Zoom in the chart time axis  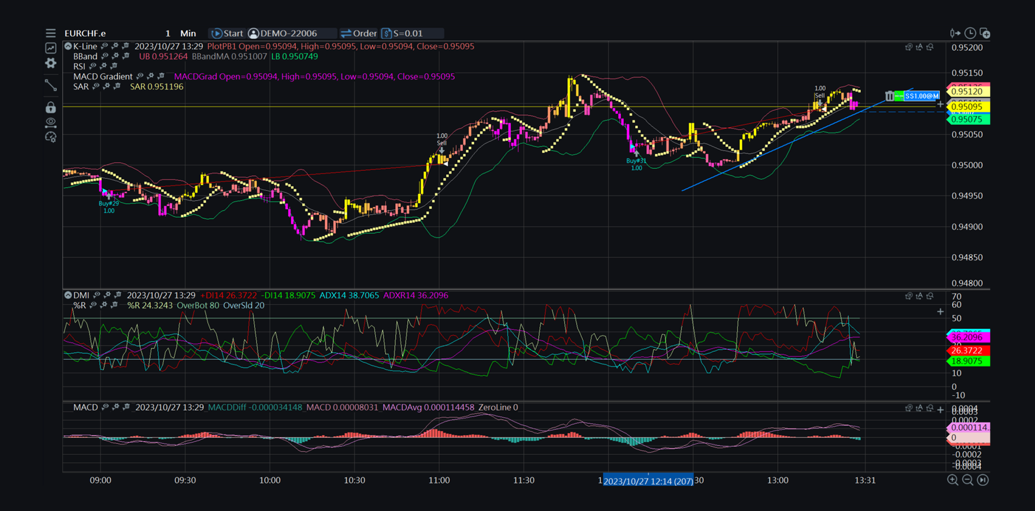[953, 480]
